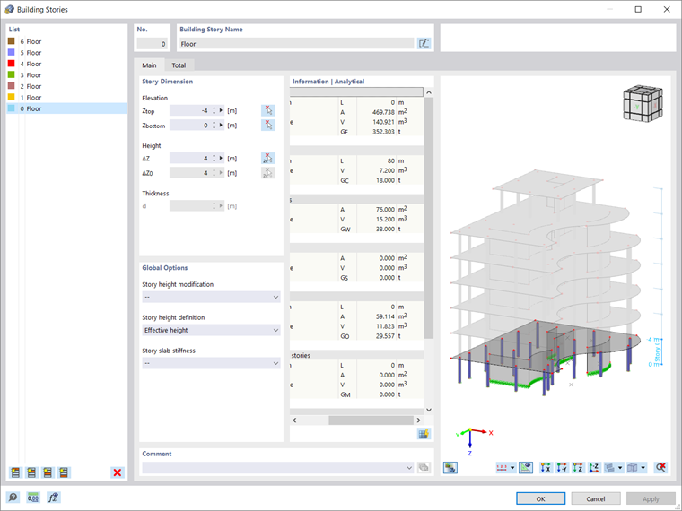
Task: Click the information table scroll down arrow
Action: click(x=429, y=410)
